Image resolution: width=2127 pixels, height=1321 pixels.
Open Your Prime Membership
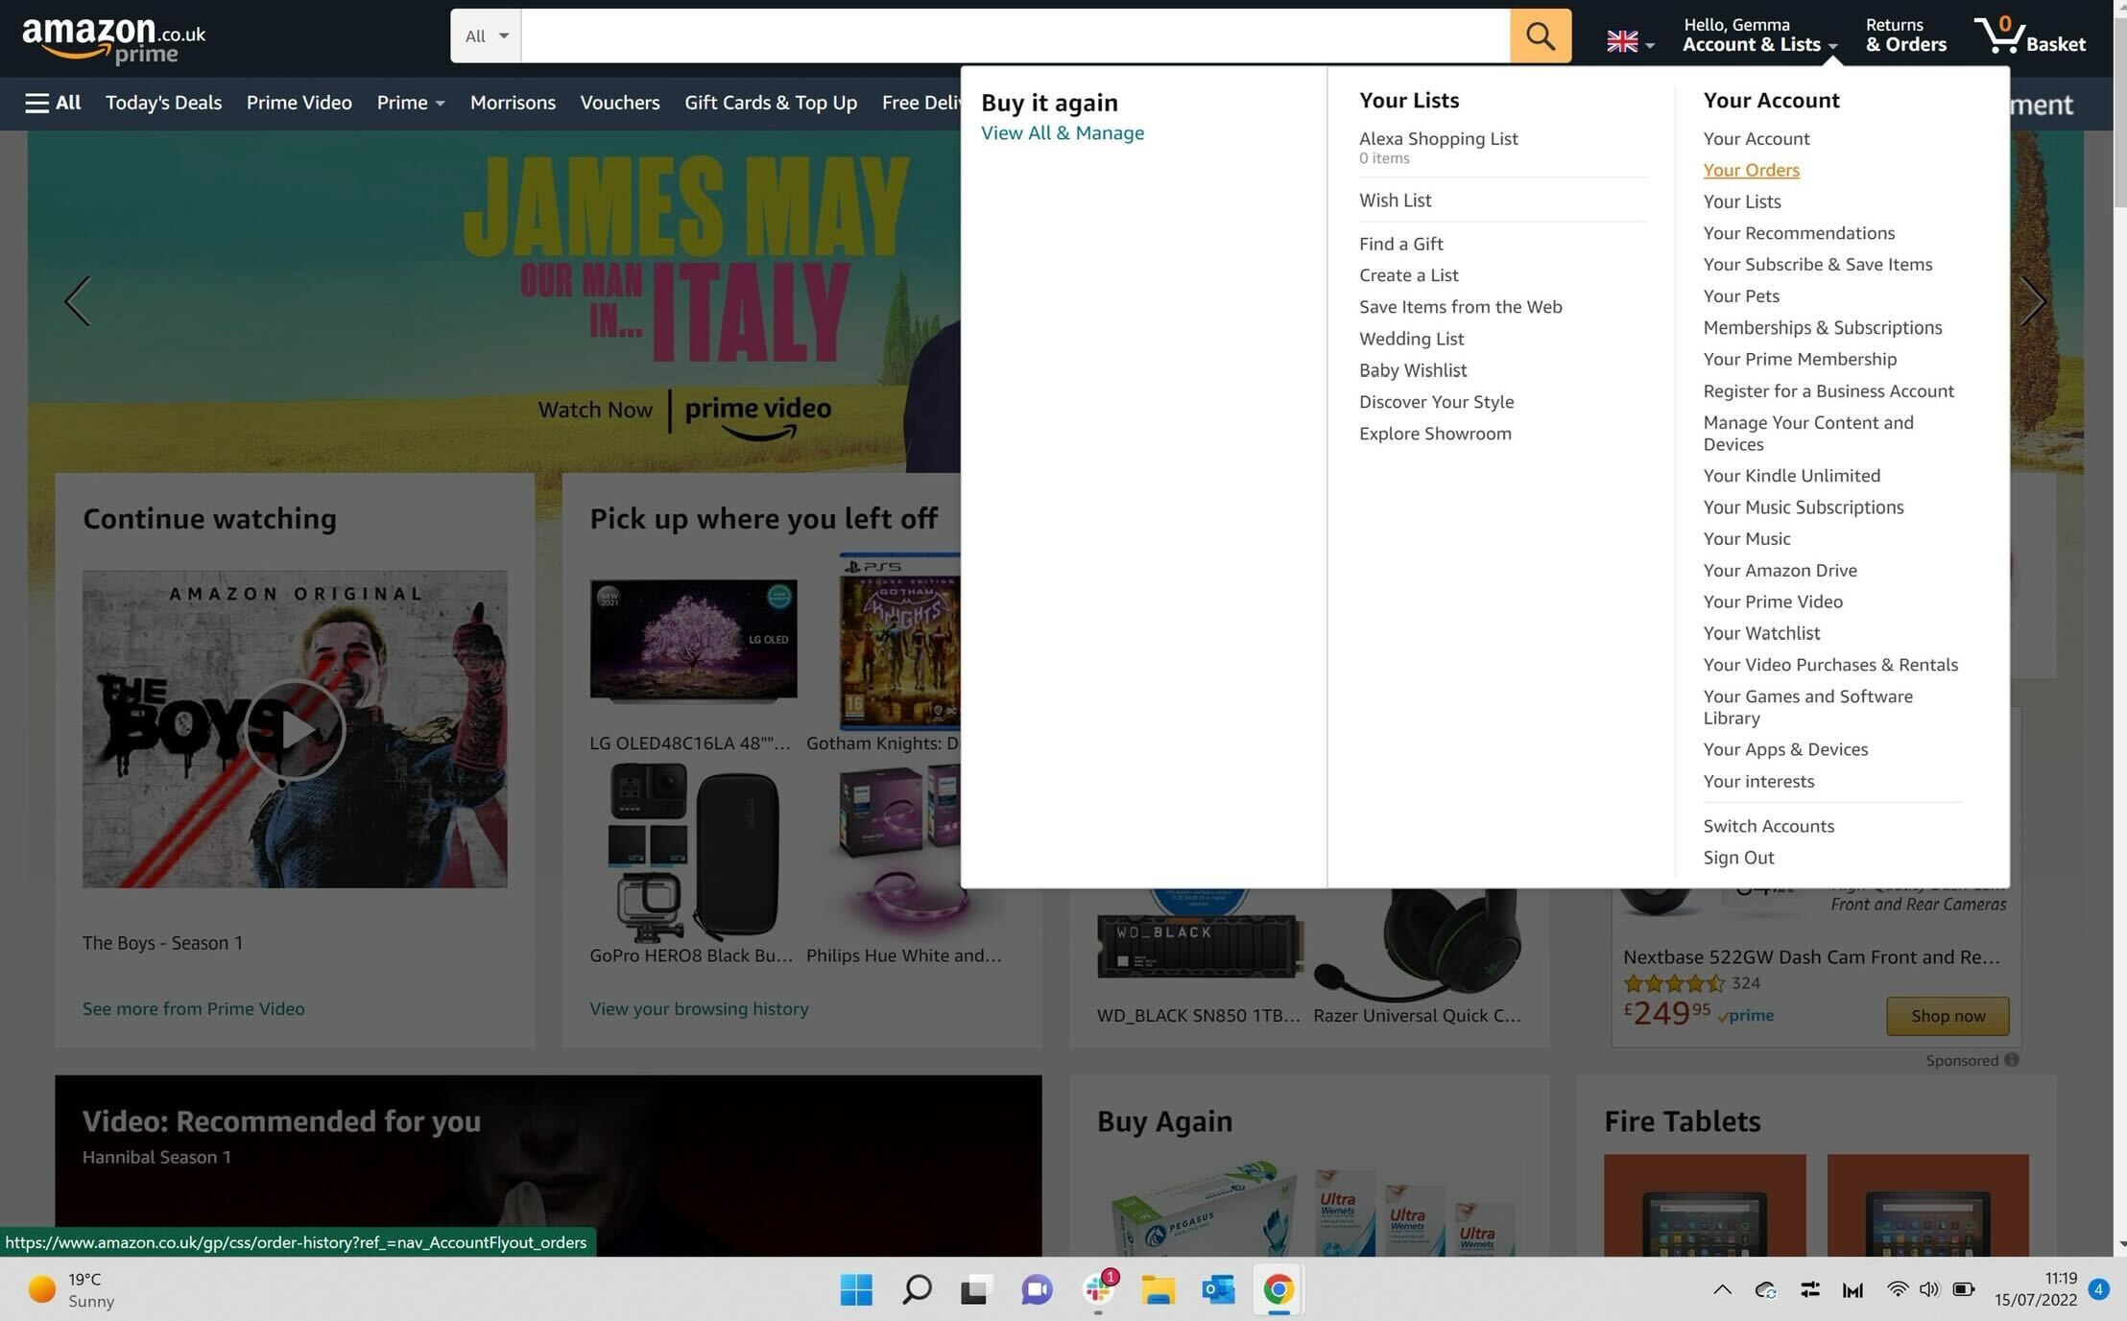coord(1800,360)
